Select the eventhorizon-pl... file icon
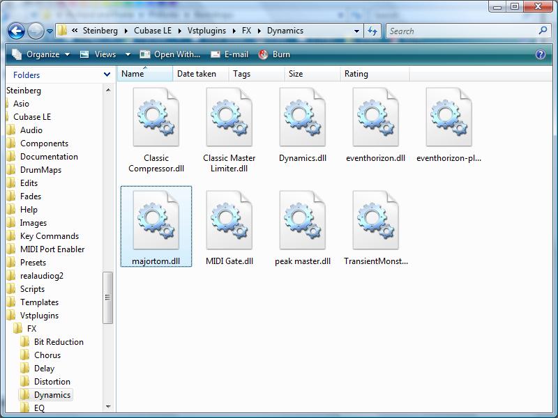The width and height of the screenshot is (558, 418). (449, 117)
